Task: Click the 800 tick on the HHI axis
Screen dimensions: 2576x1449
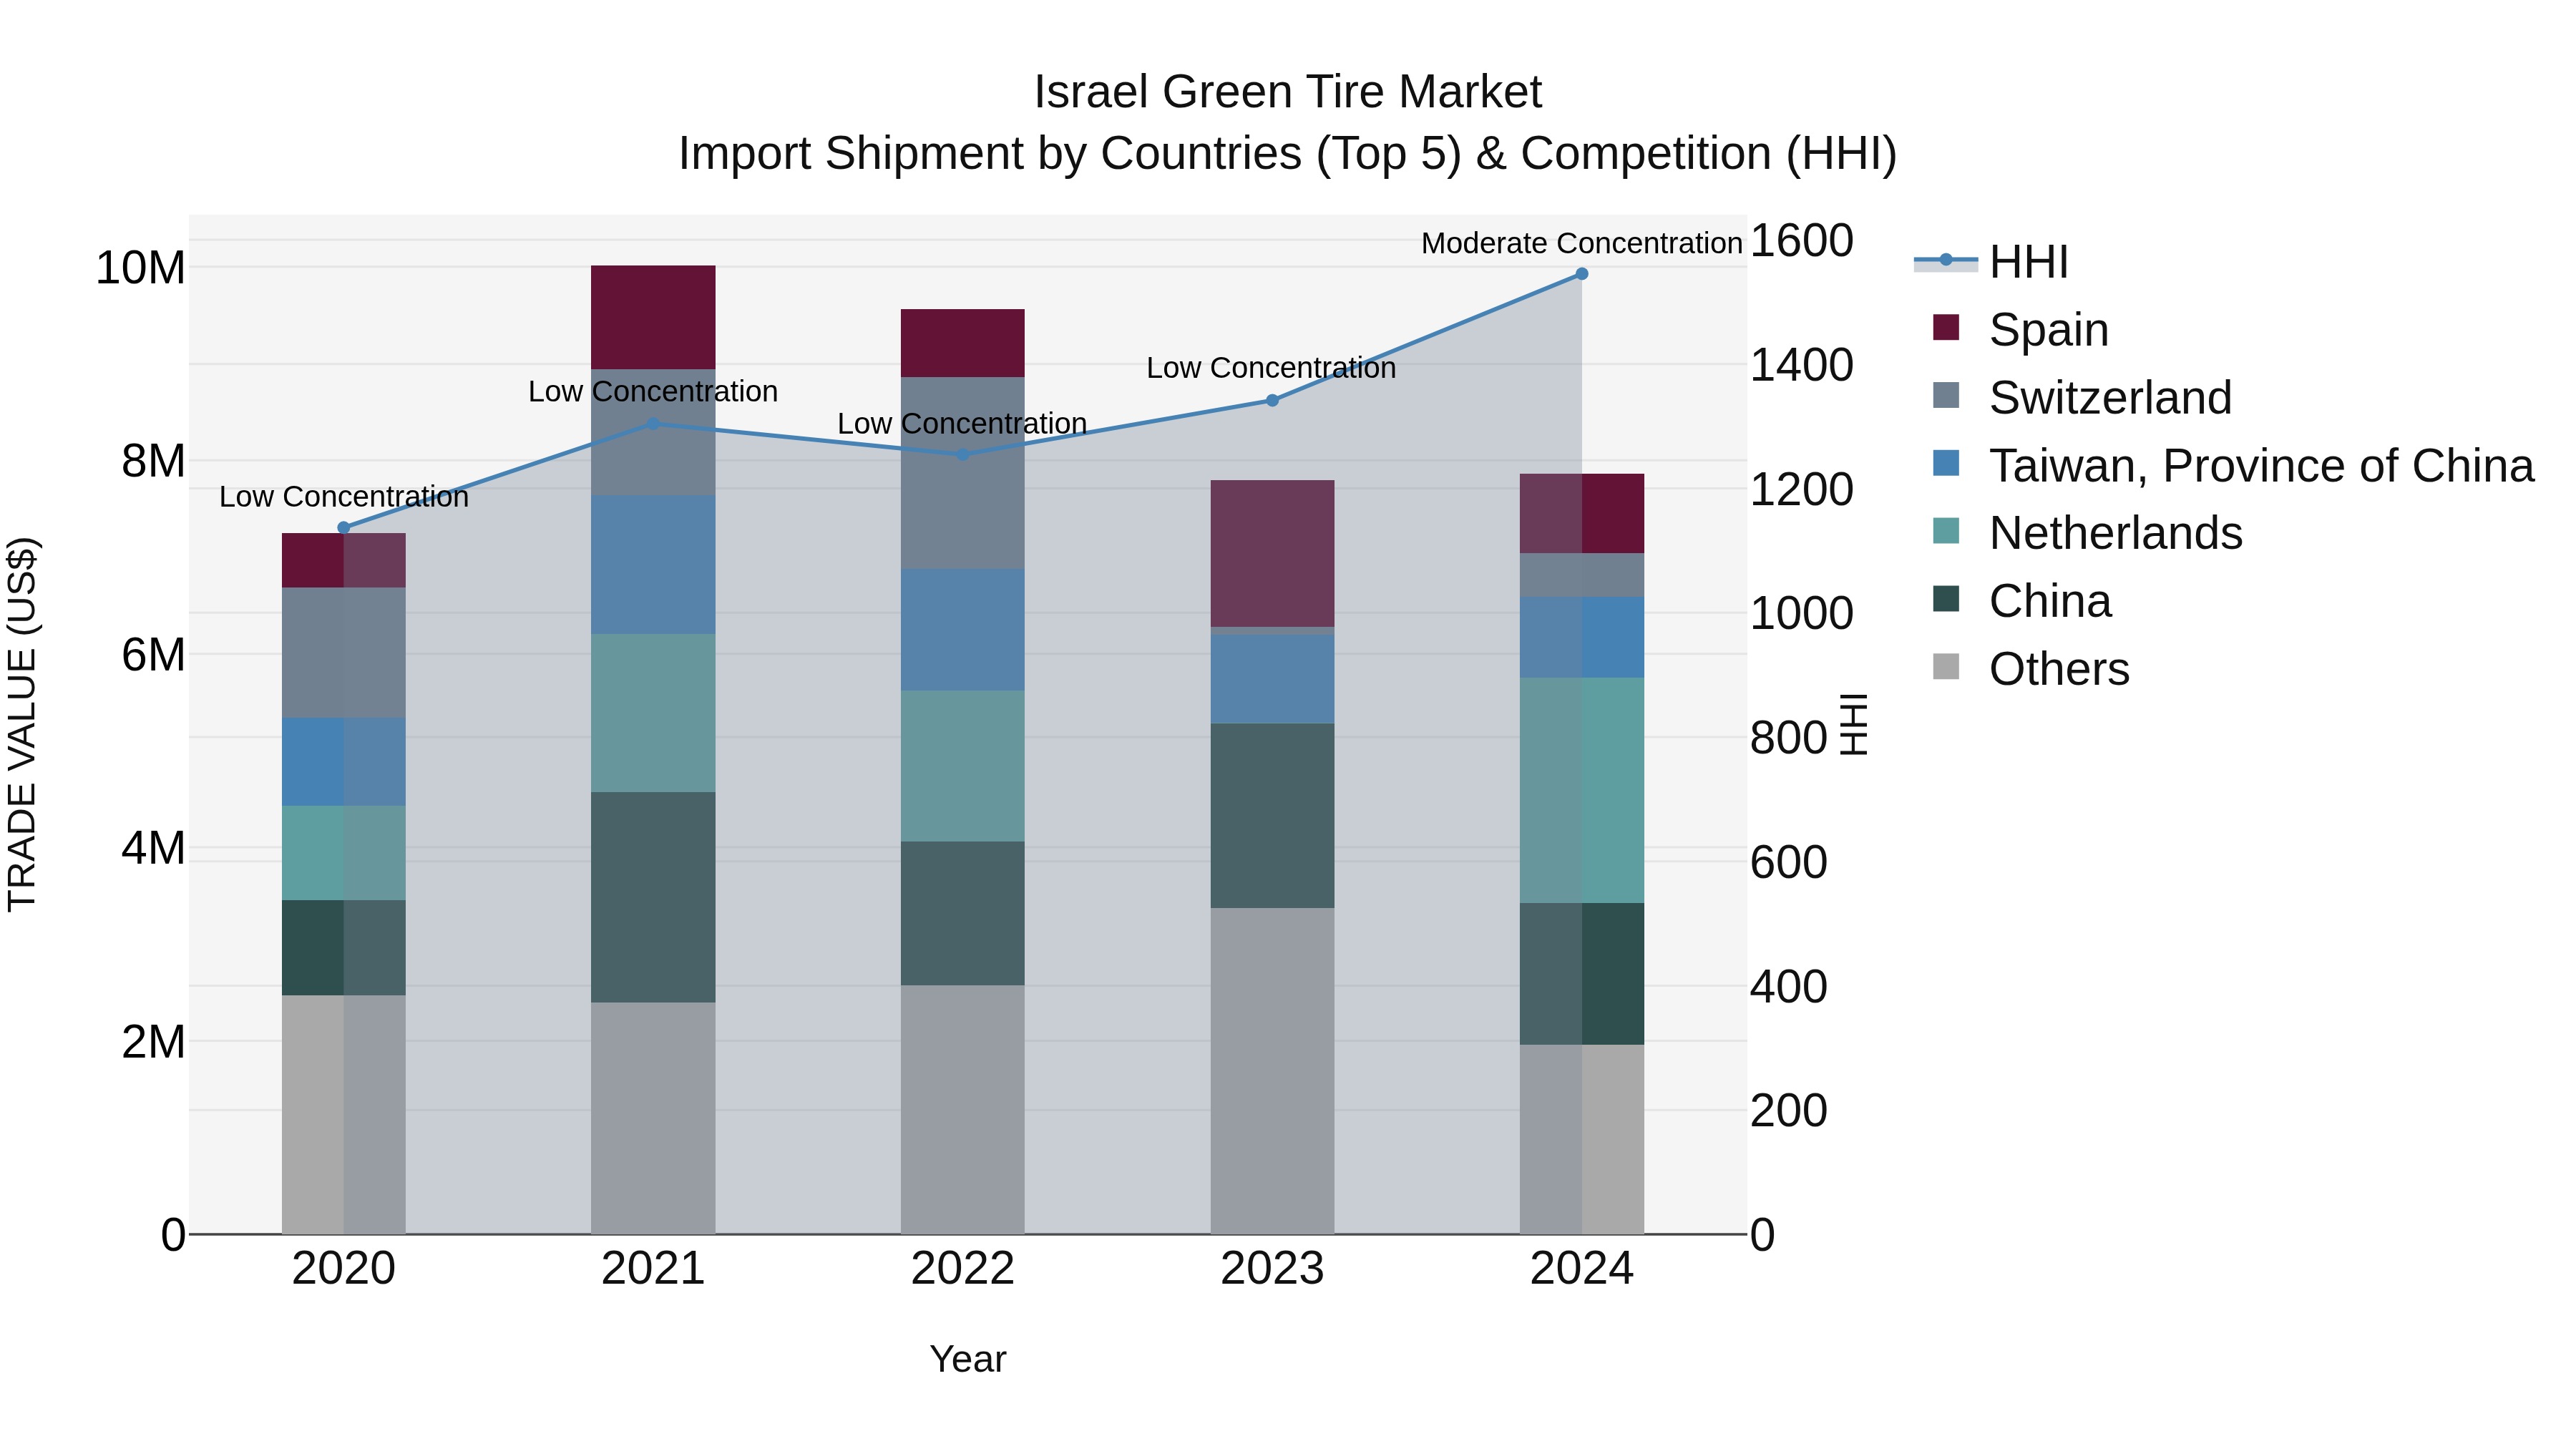Action: pyautogui.click(x=1789, y=738)
